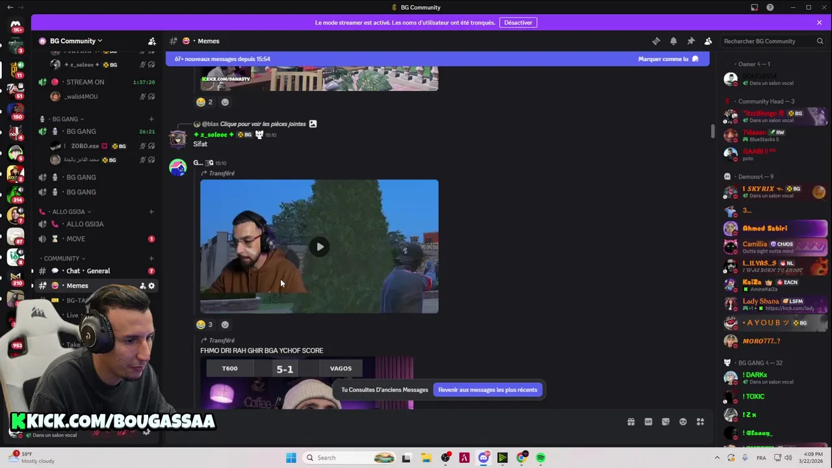Show hidden system tray icons chevron

click(x=717, y=458)
